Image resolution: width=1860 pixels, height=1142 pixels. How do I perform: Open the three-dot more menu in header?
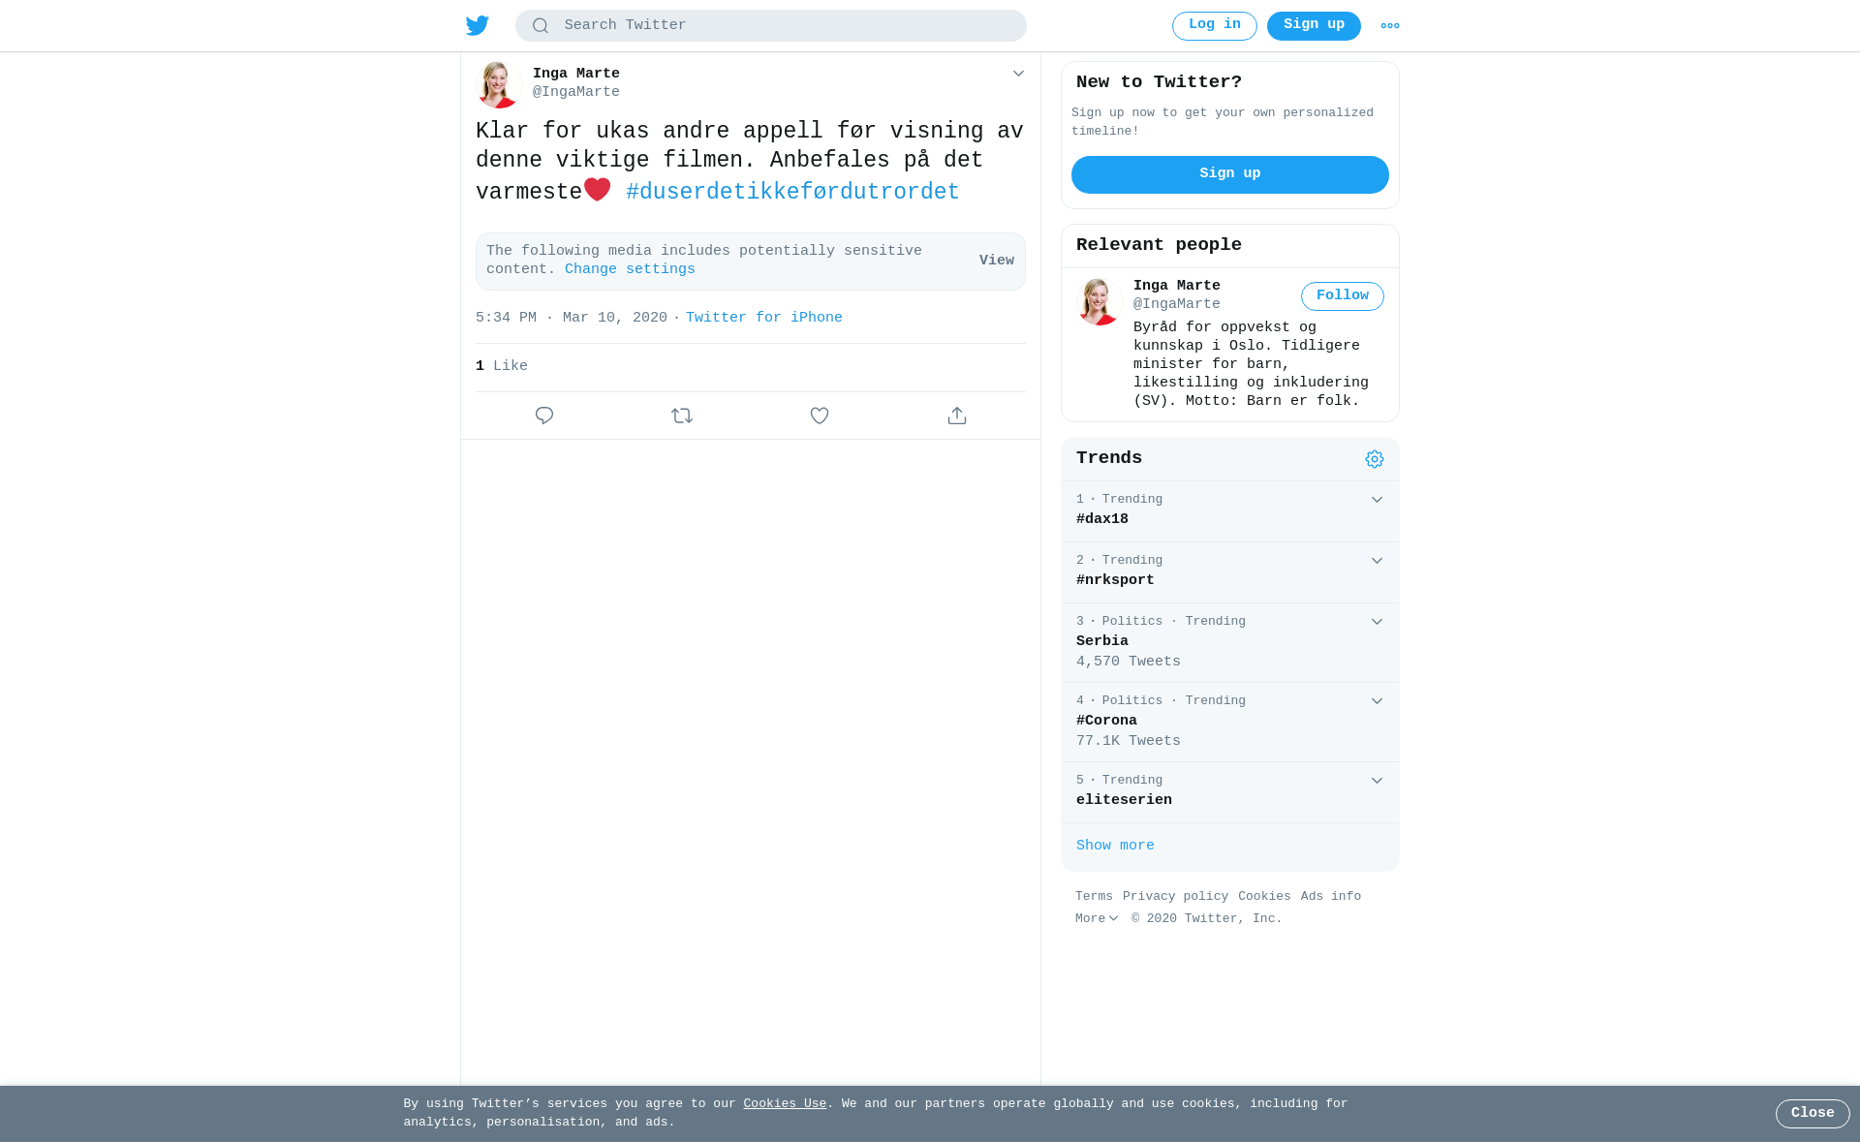[1390, 26]
